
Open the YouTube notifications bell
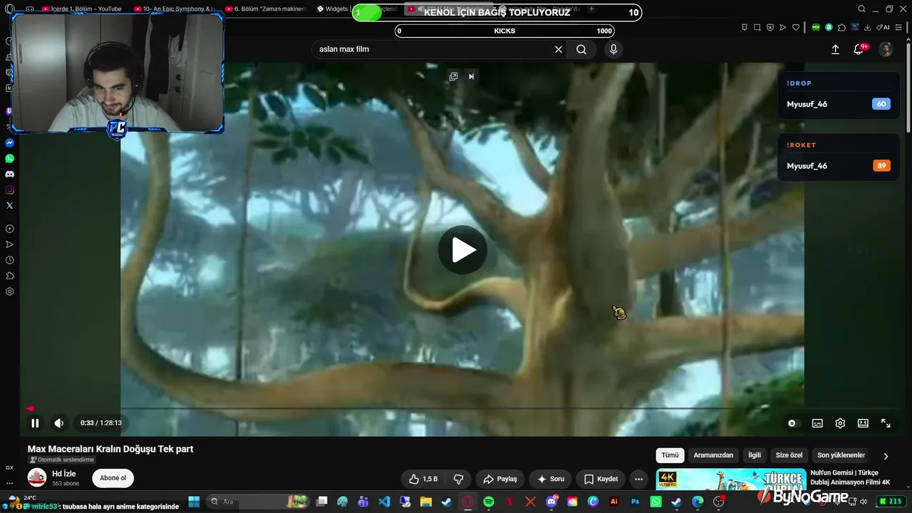pos(859,49)
